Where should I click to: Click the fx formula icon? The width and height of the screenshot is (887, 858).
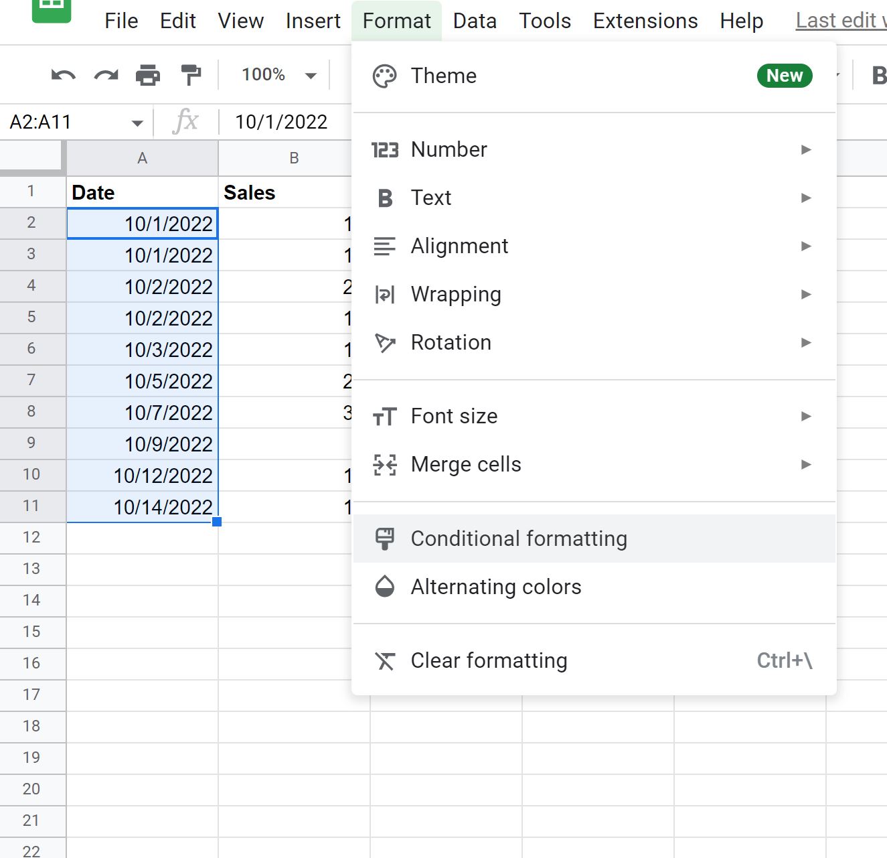point(186,121)
